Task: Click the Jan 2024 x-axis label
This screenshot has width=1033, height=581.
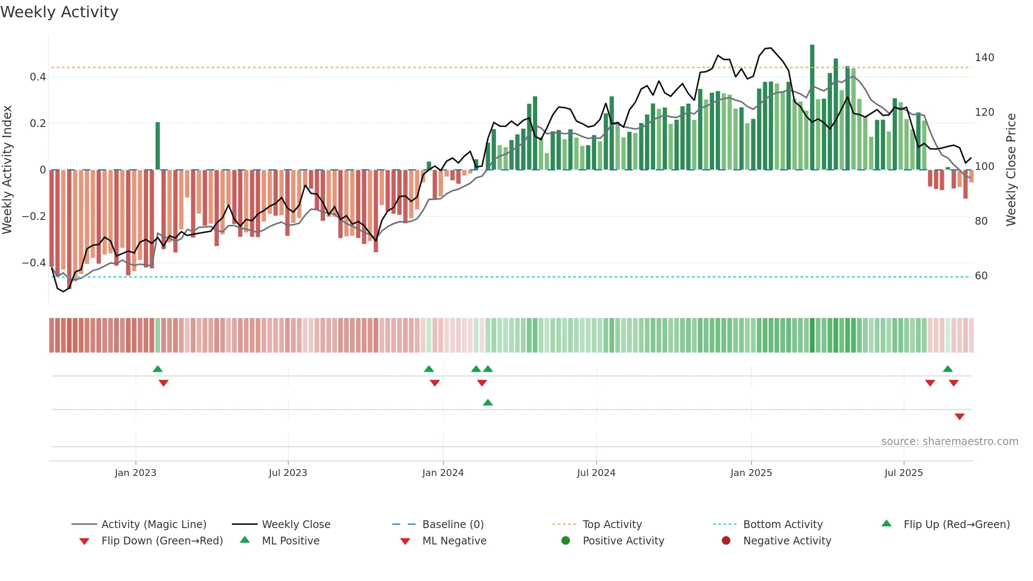Action: pos(443,473)
